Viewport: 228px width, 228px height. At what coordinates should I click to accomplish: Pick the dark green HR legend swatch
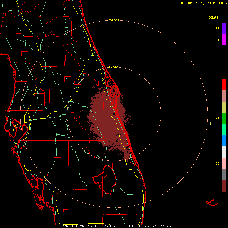(224, 118)
